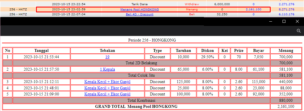This screenshot has height=111, width=304.
Task: Click the Withdraw status text
Action: (192, 4)
